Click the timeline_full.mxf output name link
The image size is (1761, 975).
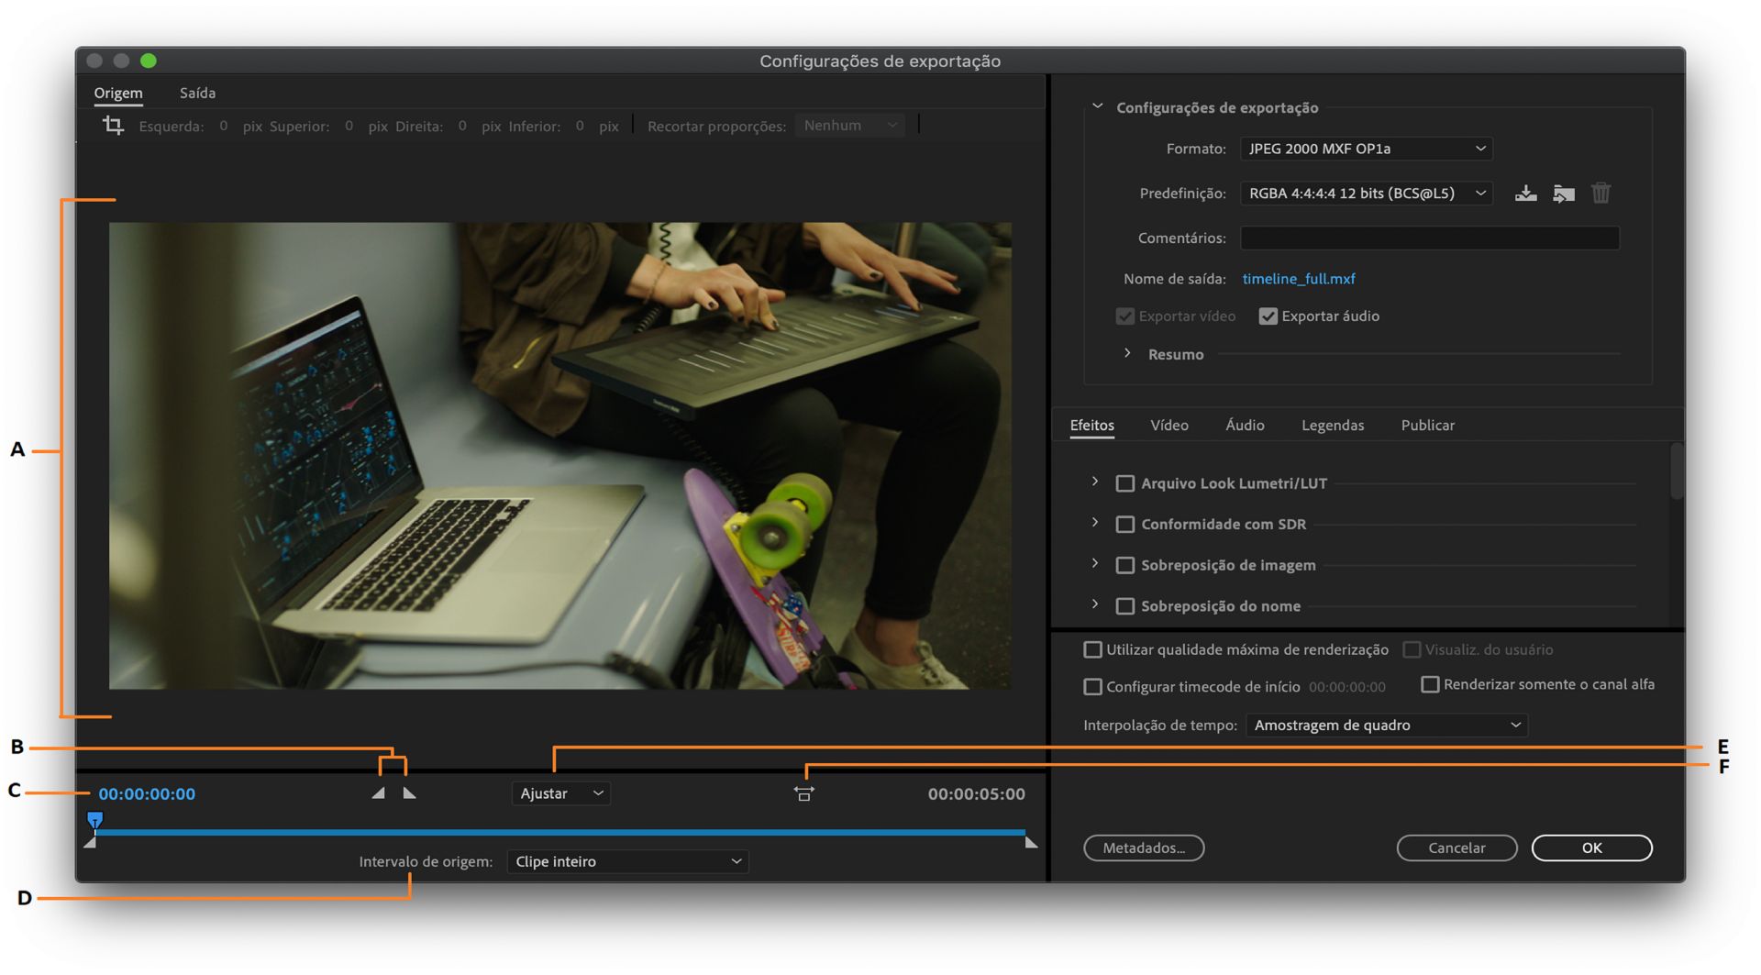click(1298, 279)
